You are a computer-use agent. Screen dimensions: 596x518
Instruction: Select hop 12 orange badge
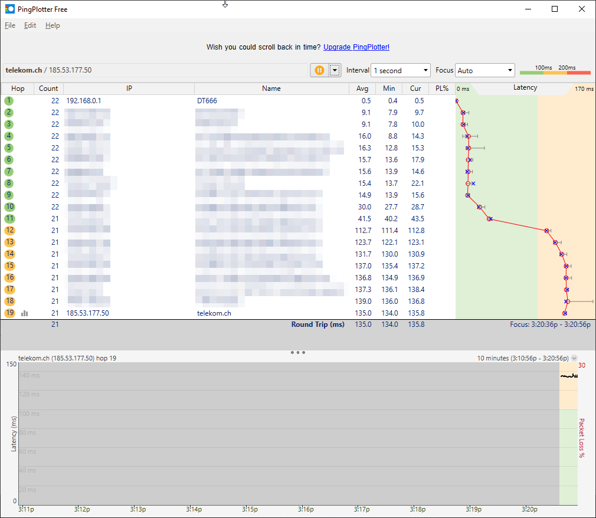pyautogui.click(x=9, y=230)
